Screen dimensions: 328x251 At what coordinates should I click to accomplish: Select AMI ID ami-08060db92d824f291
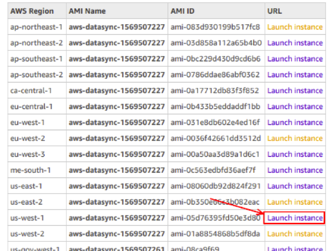(x=216, y=186)
